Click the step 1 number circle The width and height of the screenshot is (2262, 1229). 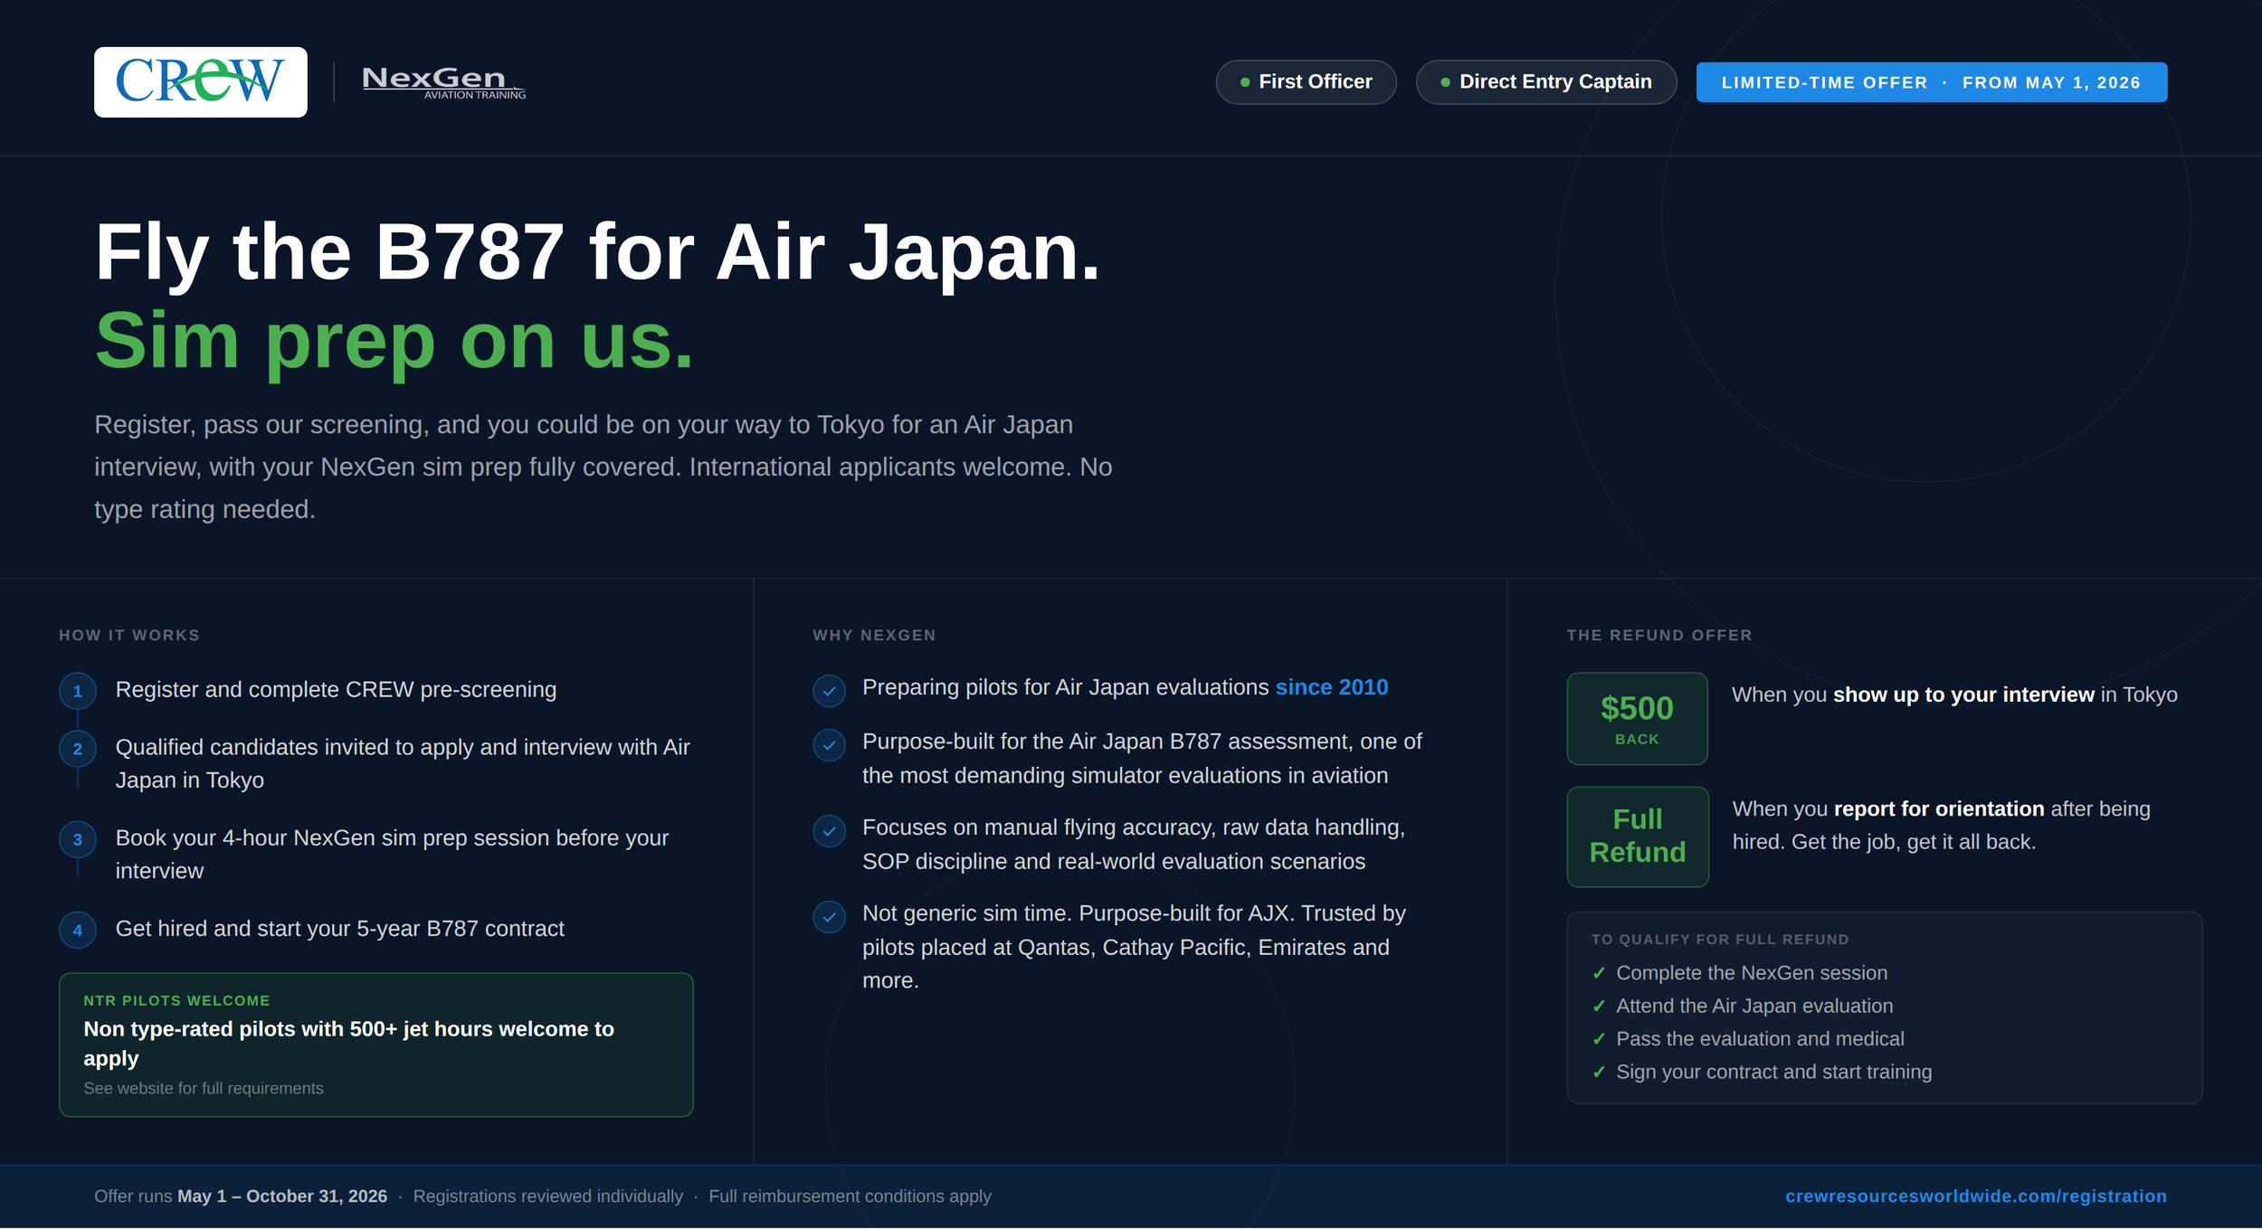point(78,691)
